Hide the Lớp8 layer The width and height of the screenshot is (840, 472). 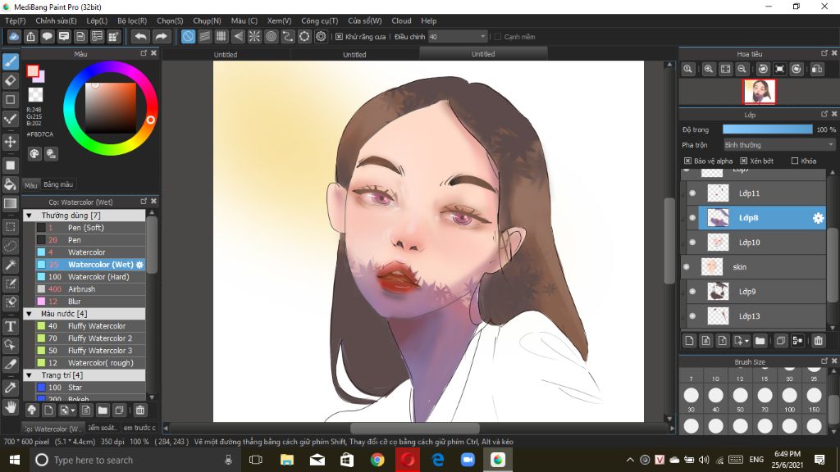point(692,218)
